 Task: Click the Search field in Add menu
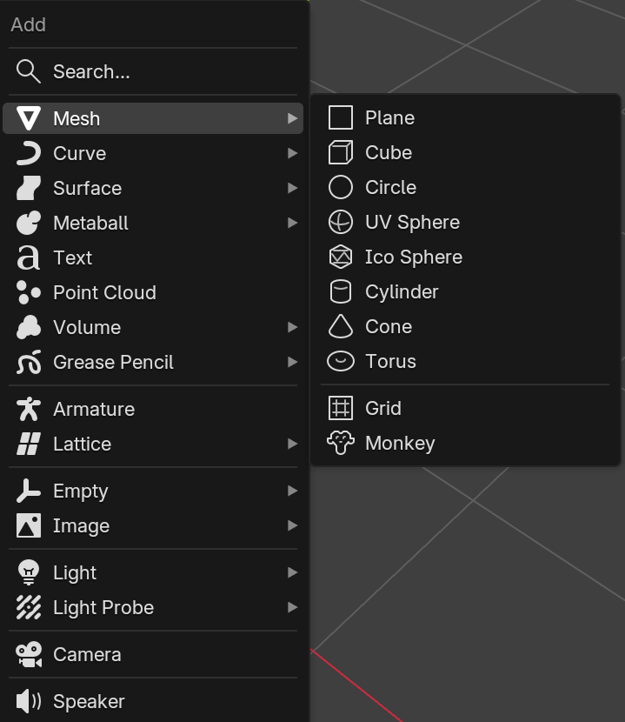click(91, 71)
